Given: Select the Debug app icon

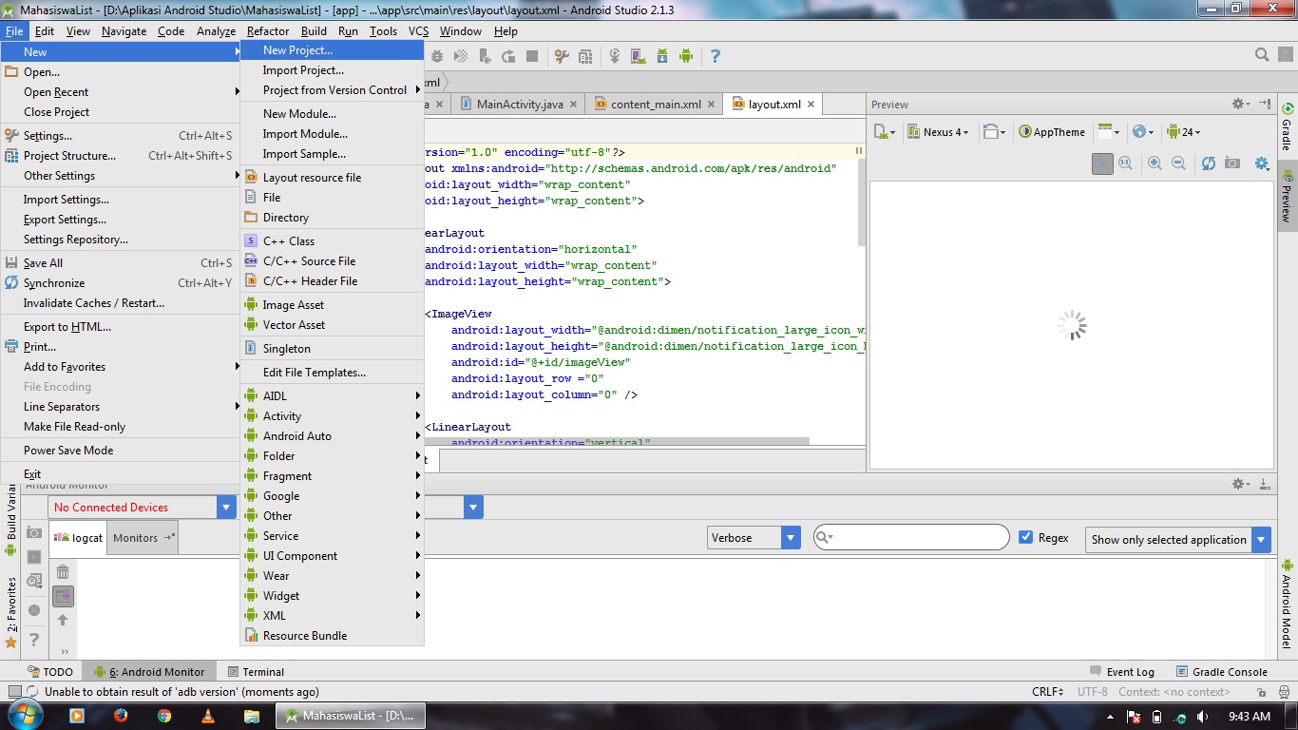Looking at the screenshot, I should click(438, 57).
